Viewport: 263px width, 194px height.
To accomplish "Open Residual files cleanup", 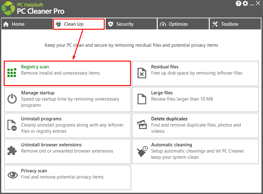I will click(195, 74).
